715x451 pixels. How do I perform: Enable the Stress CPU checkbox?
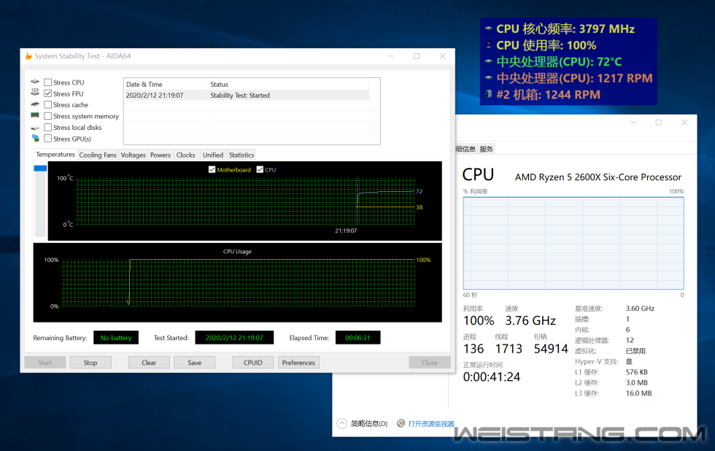click(x=48, y=82)
